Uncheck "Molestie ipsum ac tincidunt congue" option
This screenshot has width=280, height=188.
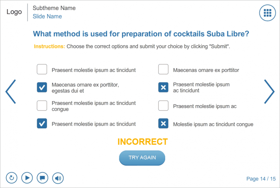coord(163,124)
